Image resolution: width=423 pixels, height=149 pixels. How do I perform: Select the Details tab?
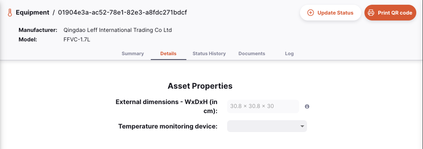click(168, 54)
